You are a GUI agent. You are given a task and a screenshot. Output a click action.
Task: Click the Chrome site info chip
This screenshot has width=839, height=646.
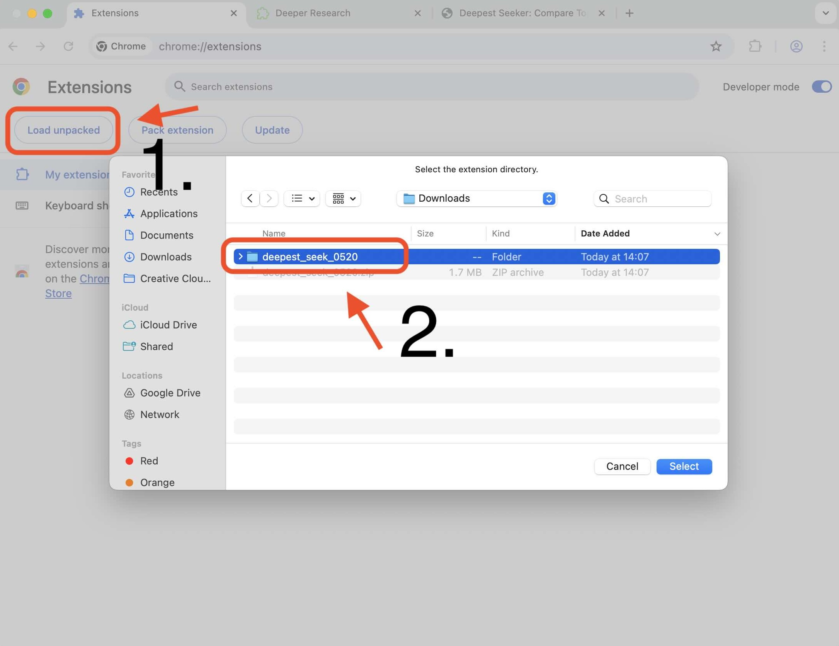coord(121,46)
